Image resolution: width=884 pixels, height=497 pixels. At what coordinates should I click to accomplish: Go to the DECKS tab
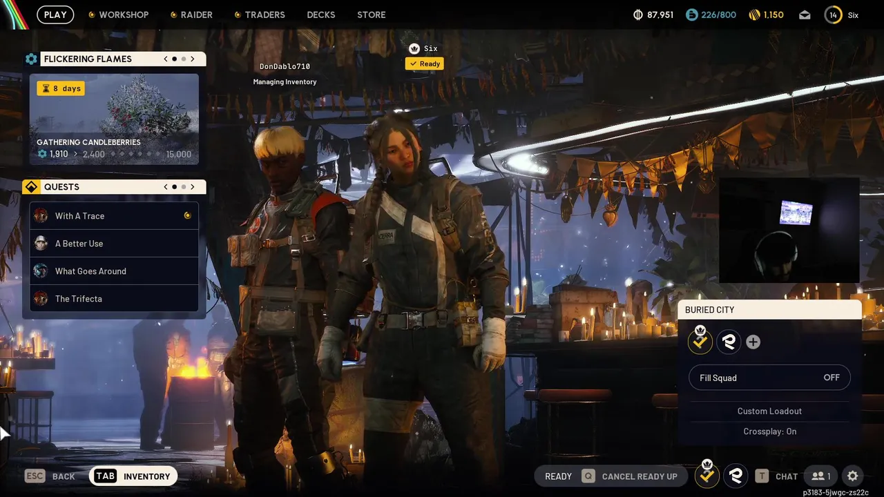click(x=321, y=14)
